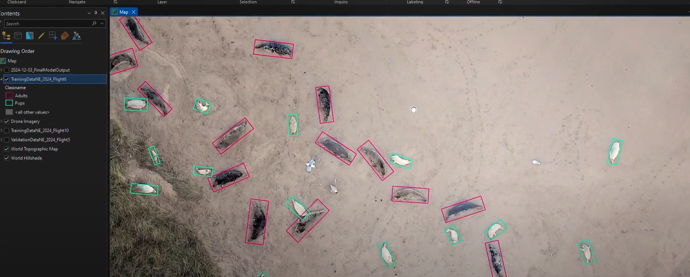Screen dimensions: 690x277
Task: Select List By Snapping icon
Action: (x=53, y=36)
